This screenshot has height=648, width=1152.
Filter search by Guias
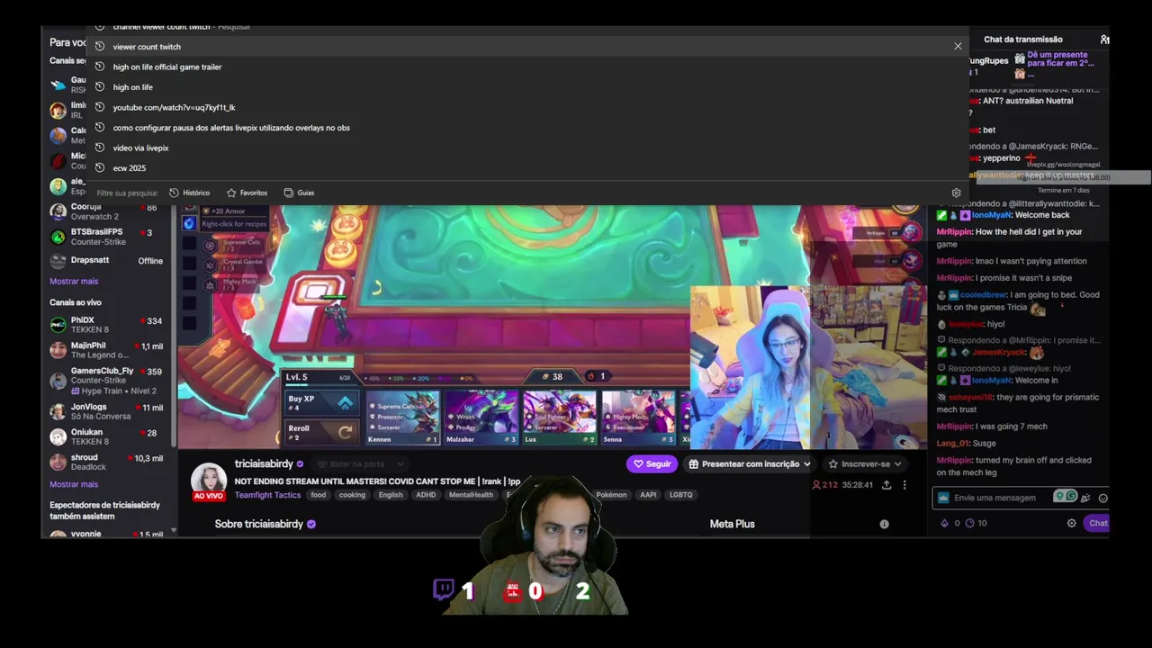(x=299, y=193)
